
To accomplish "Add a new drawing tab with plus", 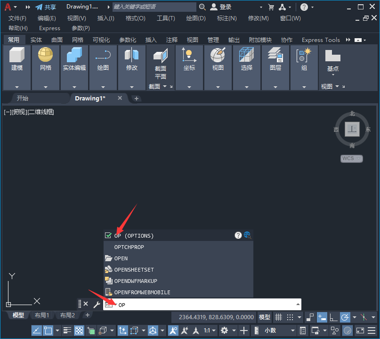I will 136,99.
